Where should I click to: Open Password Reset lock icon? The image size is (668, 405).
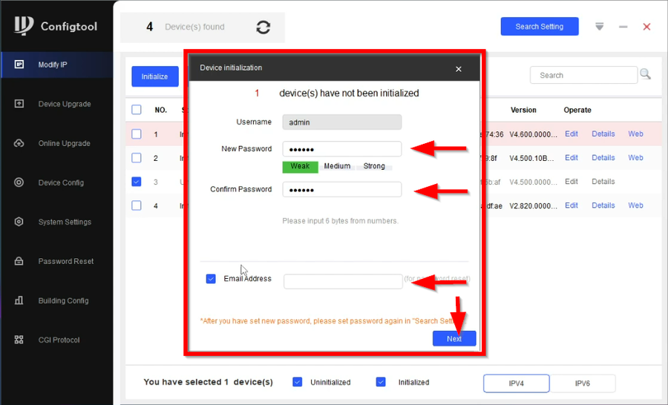tap(19, 261)
